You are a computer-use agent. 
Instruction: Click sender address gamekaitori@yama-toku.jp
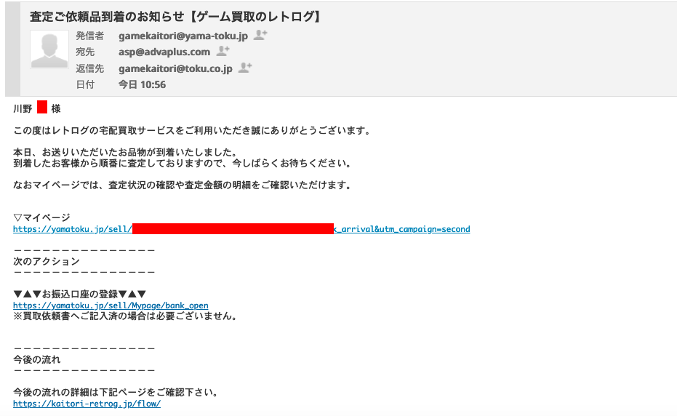(183, 36)
